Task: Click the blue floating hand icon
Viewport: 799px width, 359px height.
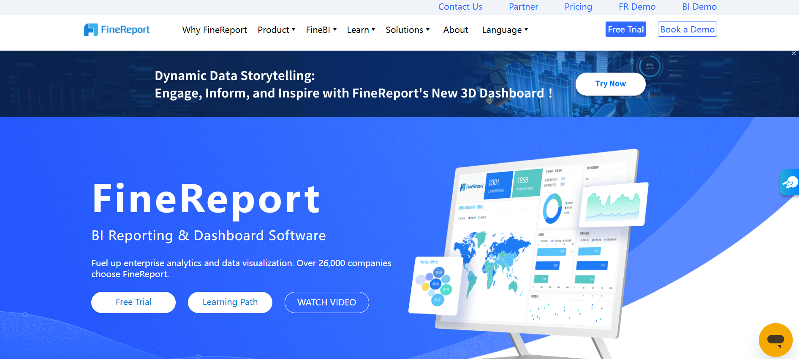Action: [790, 183]
